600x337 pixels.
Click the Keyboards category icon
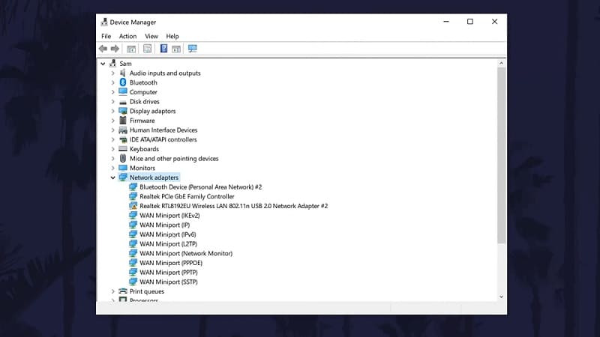coord(123,149)
